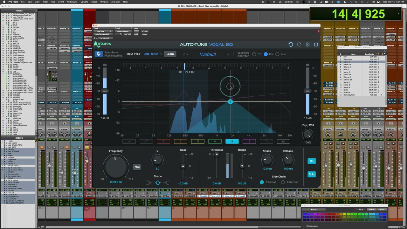Open the Avid Link menu
This screenshot has height=229, width=407.
pyautogui.click(x=116, y=2)
